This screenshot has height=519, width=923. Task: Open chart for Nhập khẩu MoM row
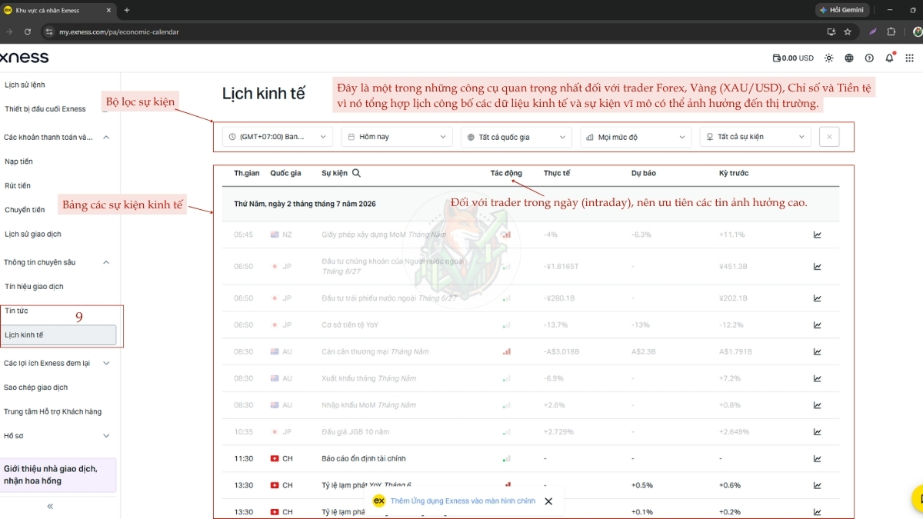tap(818, 405)
